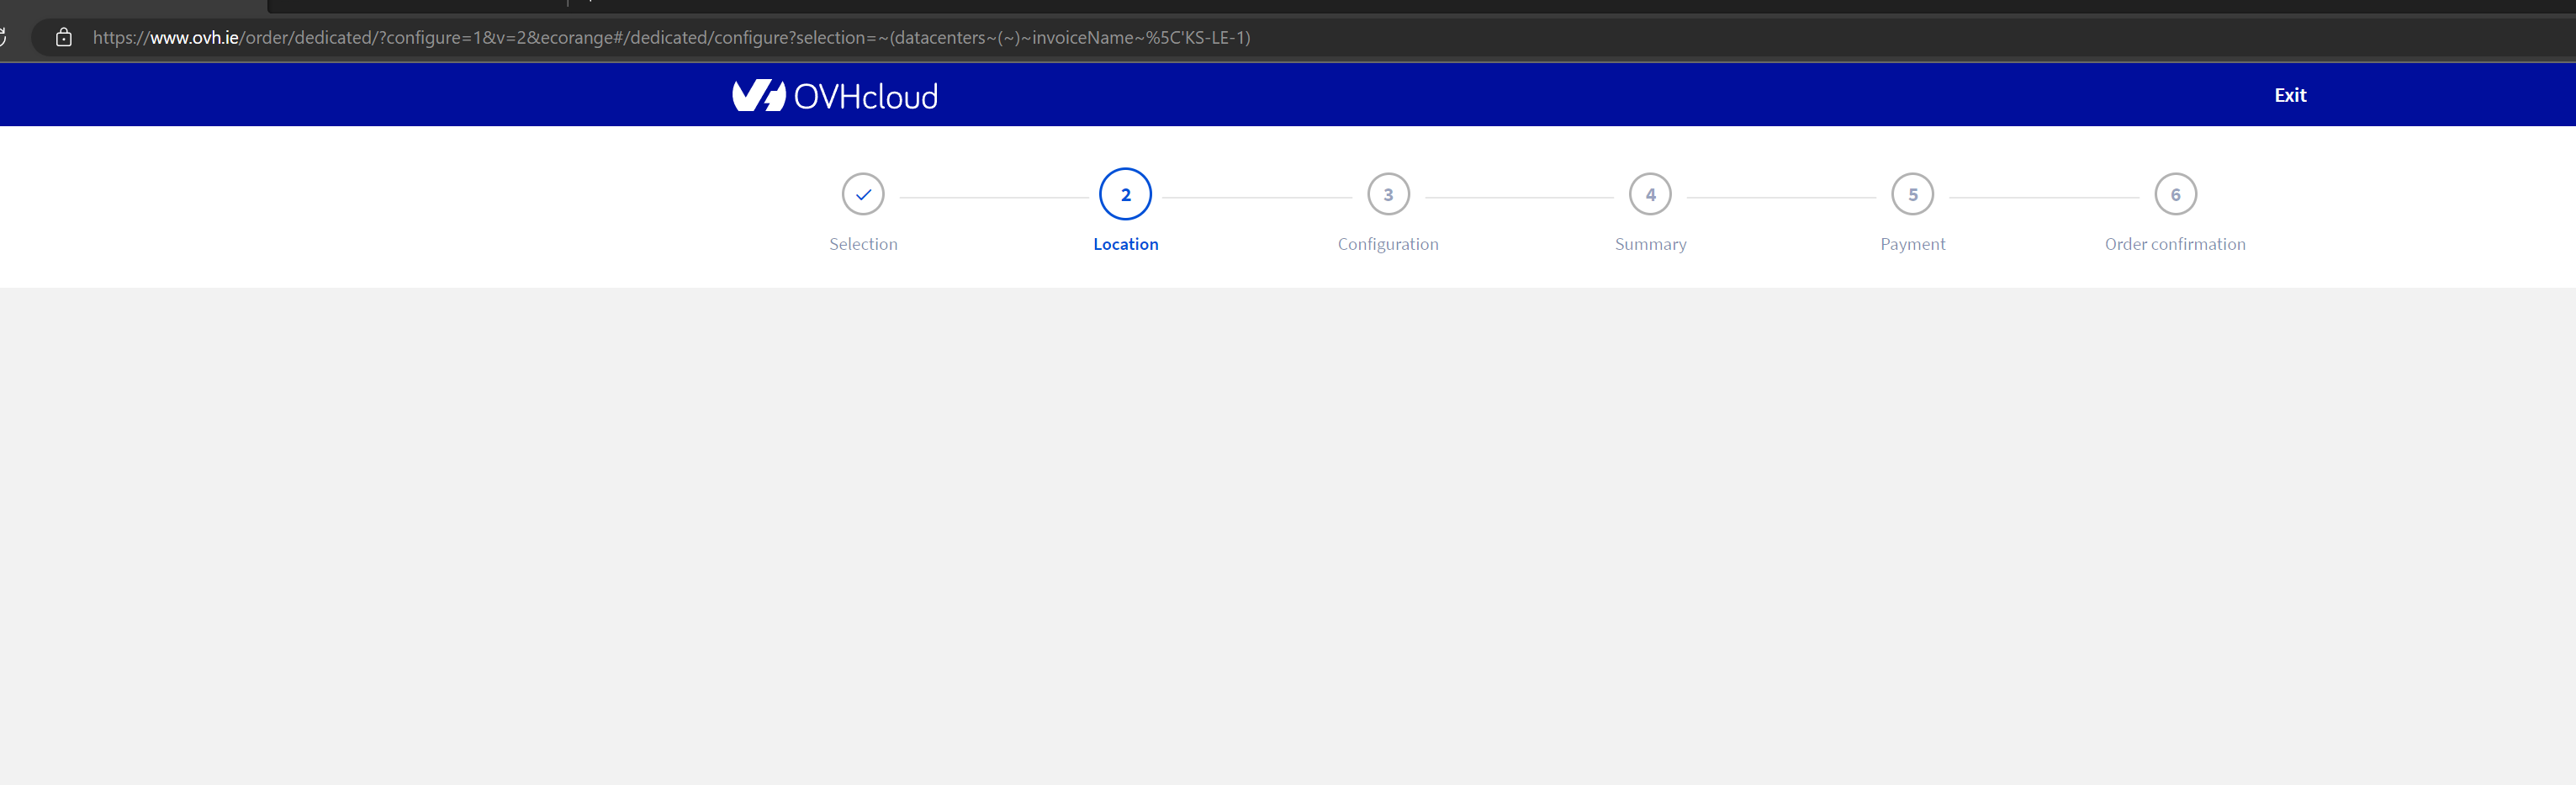Select the step 6 Order confirmation circle
The width and height of the screenshot is (2576, 785).
coord(2175,194)
